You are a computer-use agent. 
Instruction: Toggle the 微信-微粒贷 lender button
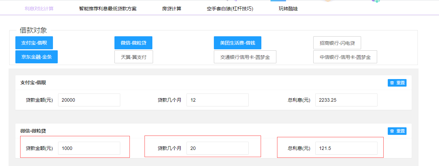[x=134, y=43]
